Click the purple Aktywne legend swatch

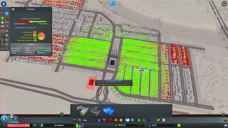tap(26, 53)
